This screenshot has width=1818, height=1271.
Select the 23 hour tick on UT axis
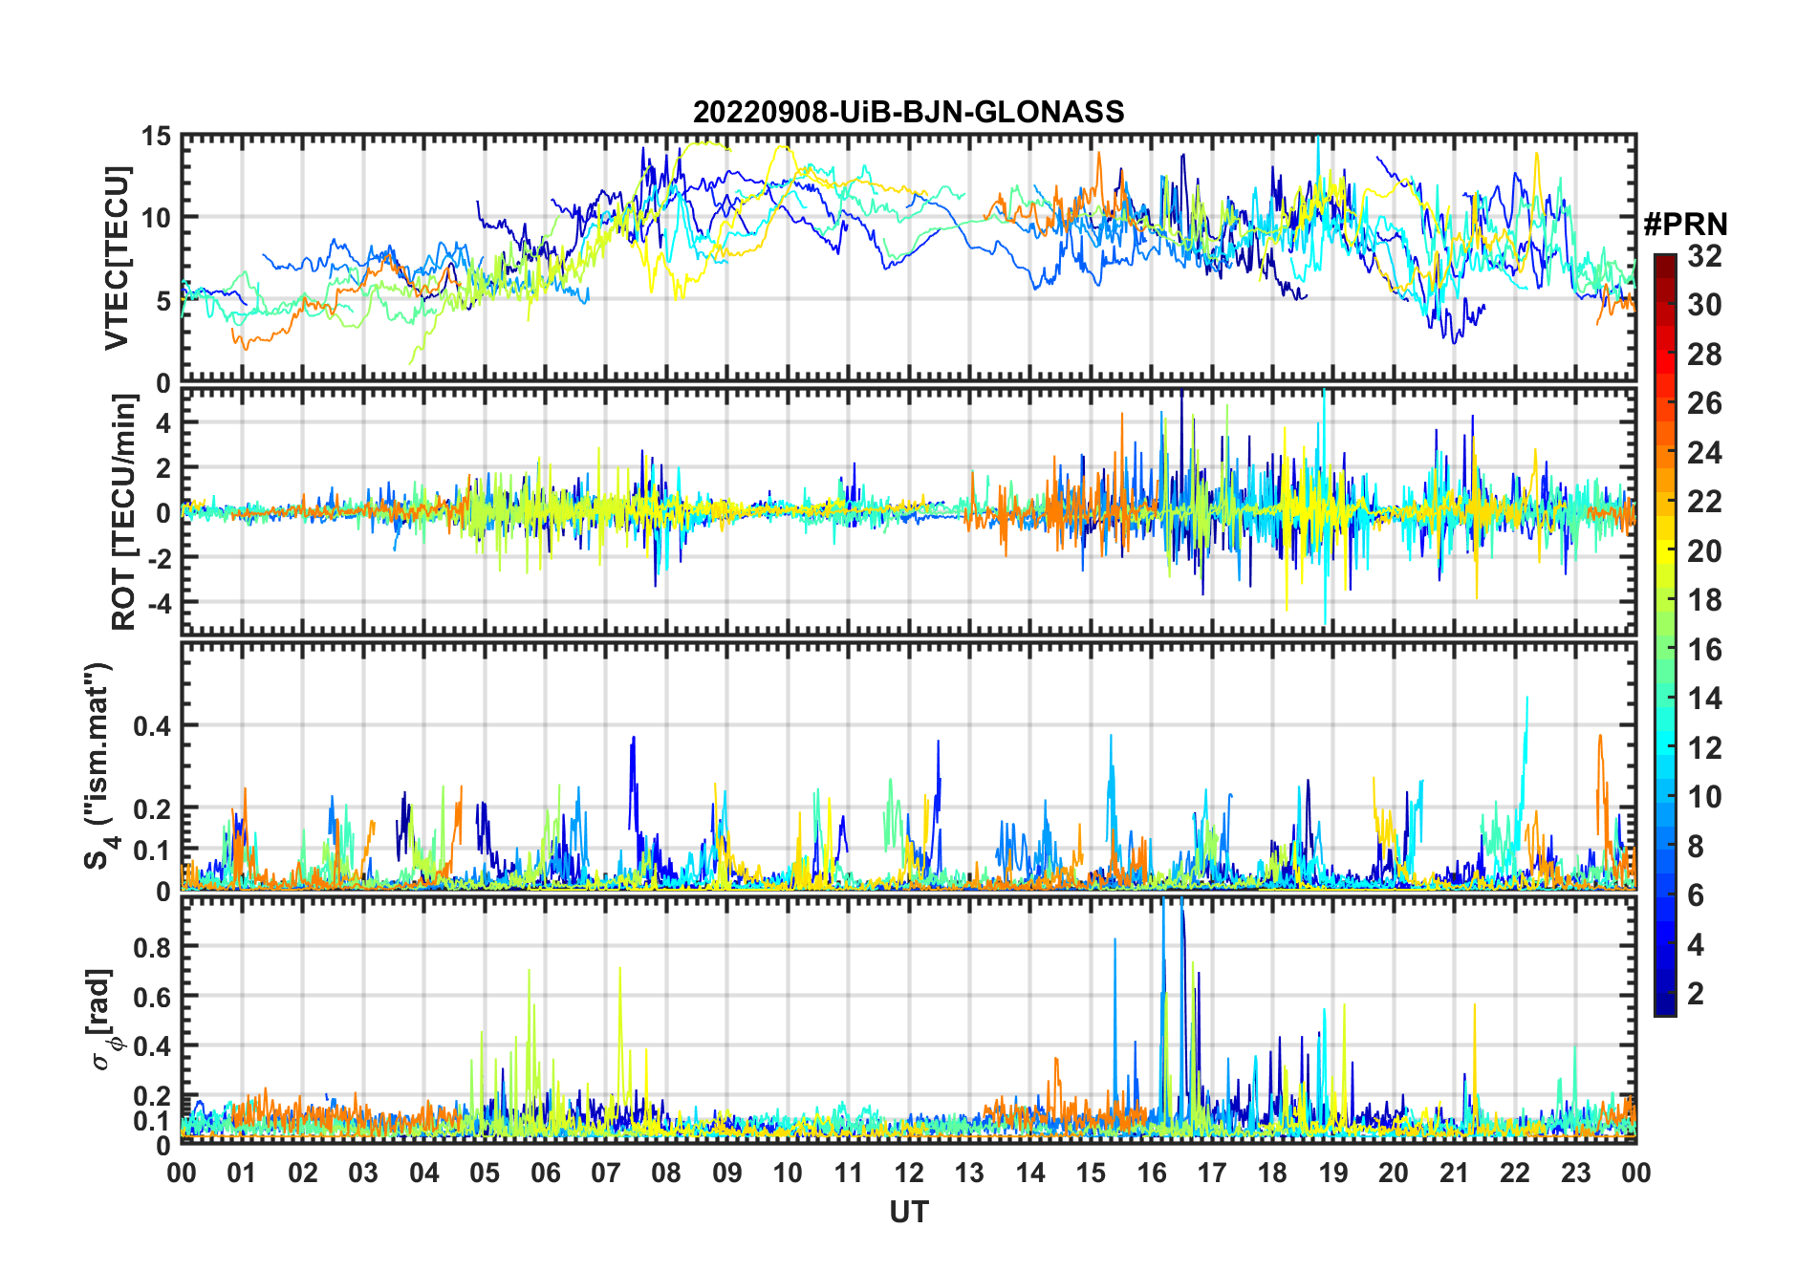(x=1575, y=1173)
